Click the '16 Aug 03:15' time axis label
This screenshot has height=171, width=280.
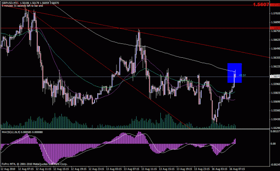click(220, 169)
